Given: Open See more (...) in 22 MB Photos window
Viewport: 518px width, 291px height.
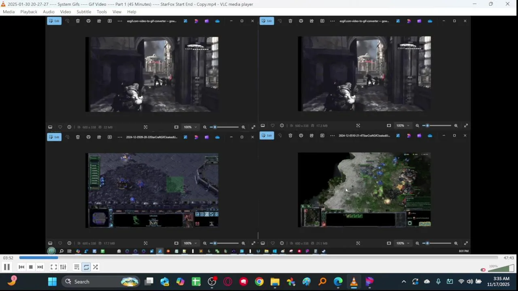Looking at the screenshot, I should (120, 21).
